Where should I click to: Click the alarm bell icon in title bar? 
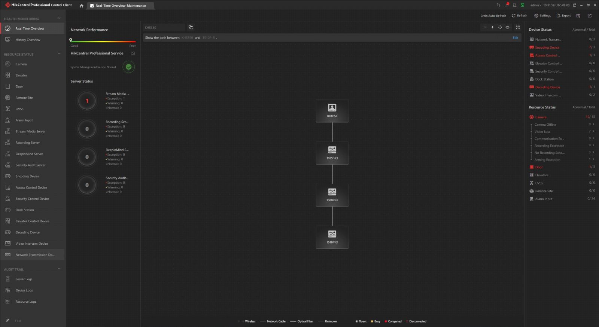514,5
